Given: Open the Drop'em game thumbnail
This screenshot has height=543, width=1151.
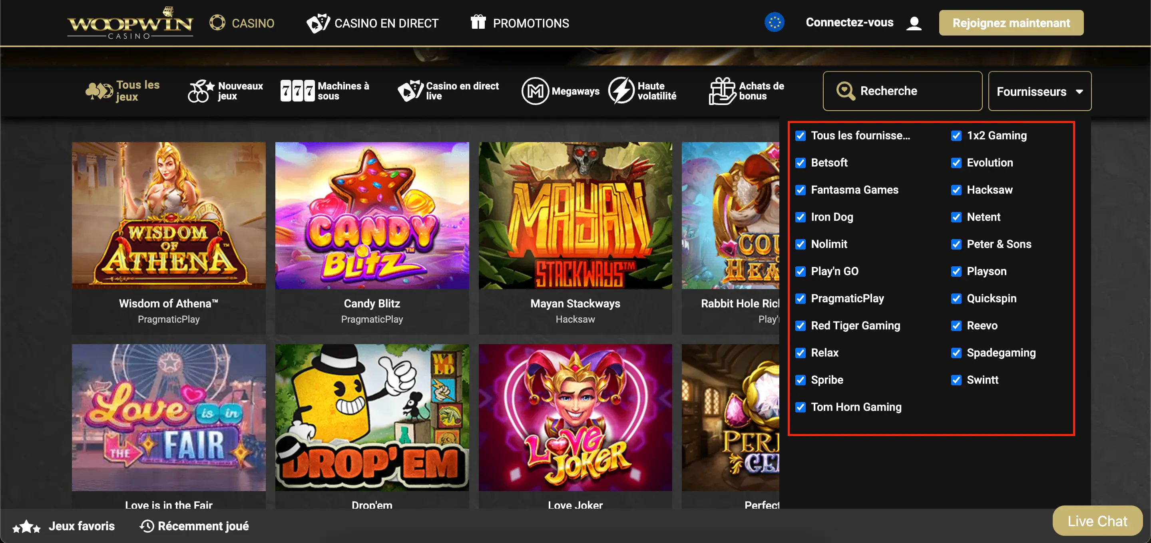Looking at the screenshot, I should tap(372, 418).
